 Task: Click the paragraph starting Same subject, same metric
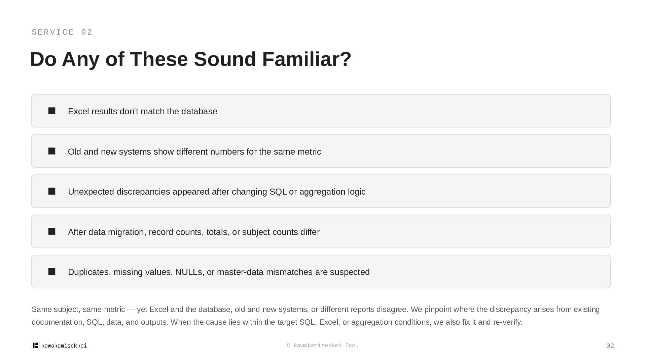click(x=316, y=316)
